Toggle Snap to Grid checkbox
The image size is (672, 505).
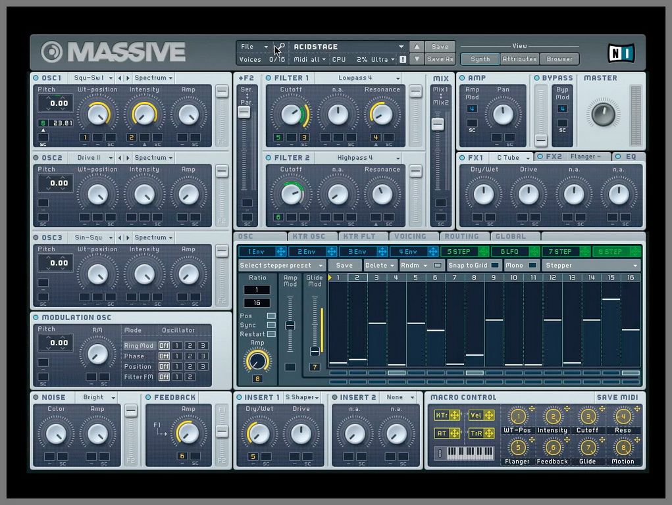tap(494, 266)
